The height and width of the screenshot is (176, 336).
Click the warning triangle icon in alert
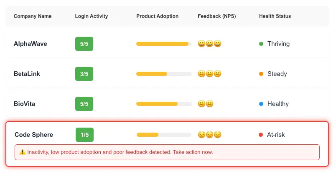22,152
